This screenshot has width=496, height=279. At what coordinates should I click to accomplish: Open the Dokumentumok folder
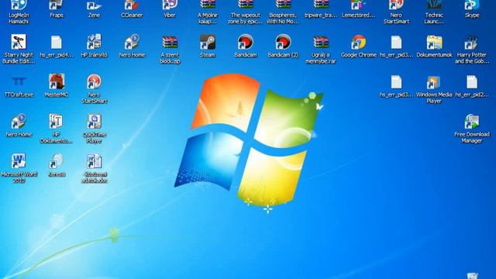click(x=434, y=46)
